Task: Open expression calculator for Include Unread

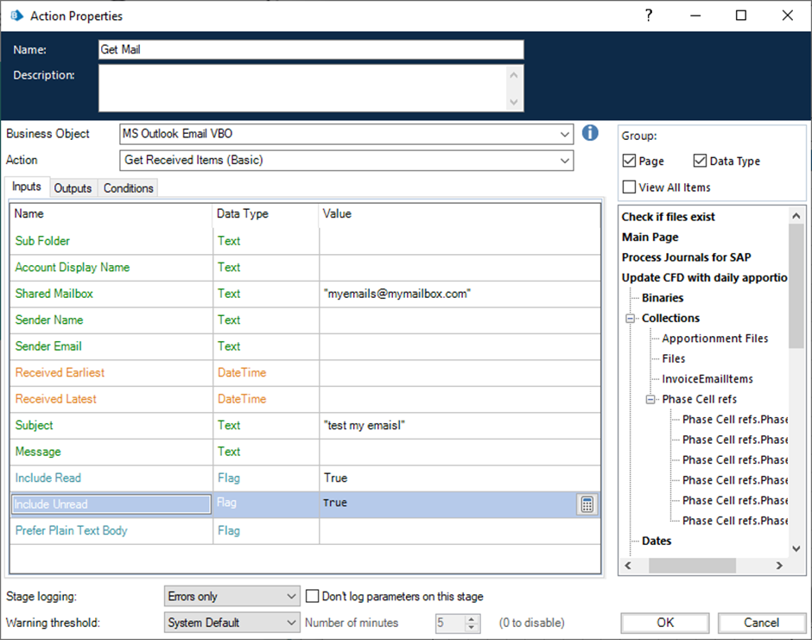Action: [587, 505]
